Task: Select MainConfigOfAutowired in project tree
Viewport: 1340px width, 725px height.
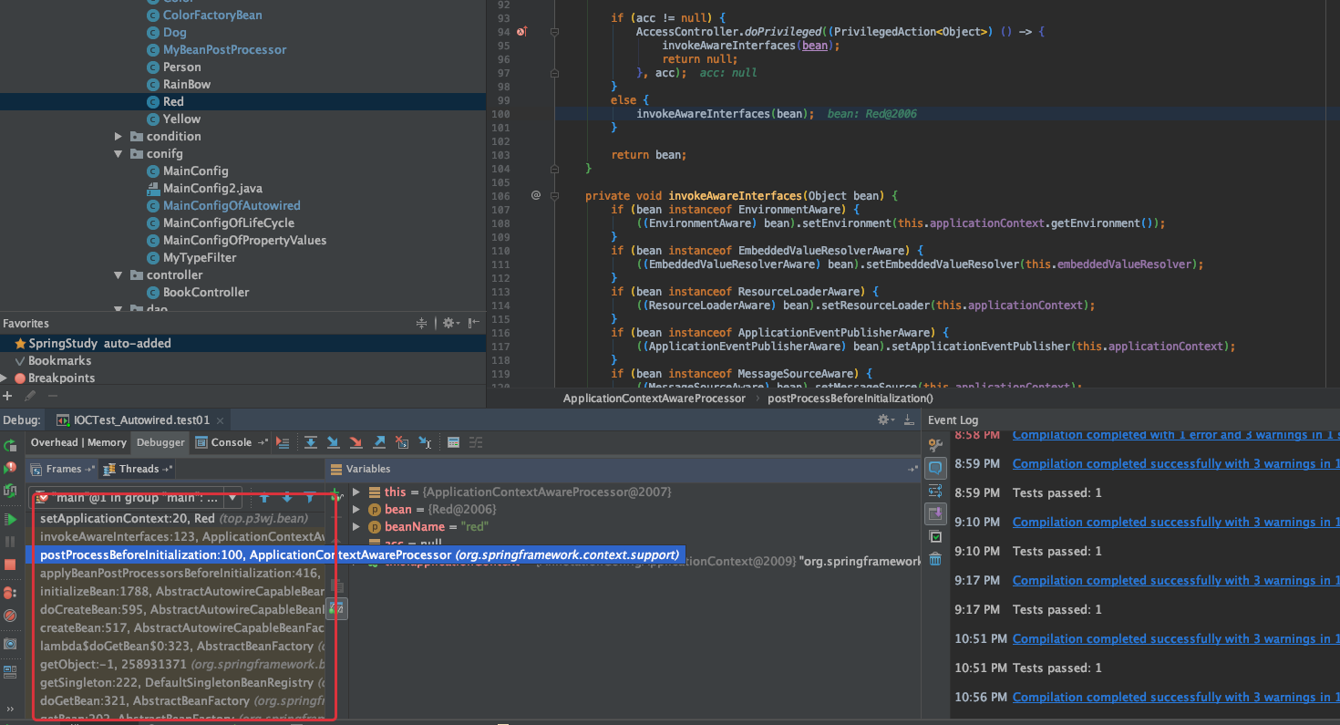Action: [232, 205]
